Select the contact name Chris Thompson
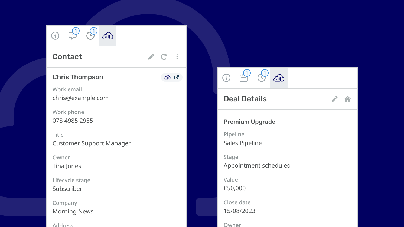404x227 pixels. pos(78,77)
